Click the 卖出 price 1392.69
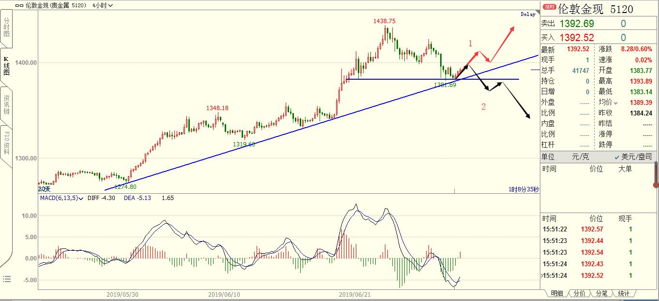The image size is (659, 301). point(577,23)
